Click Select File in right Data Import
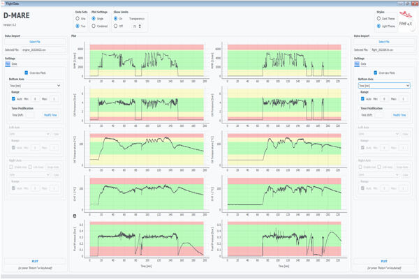 pyautogui.click(x=383, y=42)
